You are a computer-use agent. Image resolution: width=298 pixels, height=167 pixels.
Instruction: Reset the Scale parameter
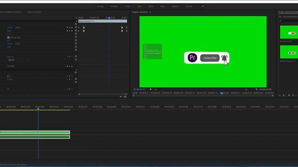point(76,31)
